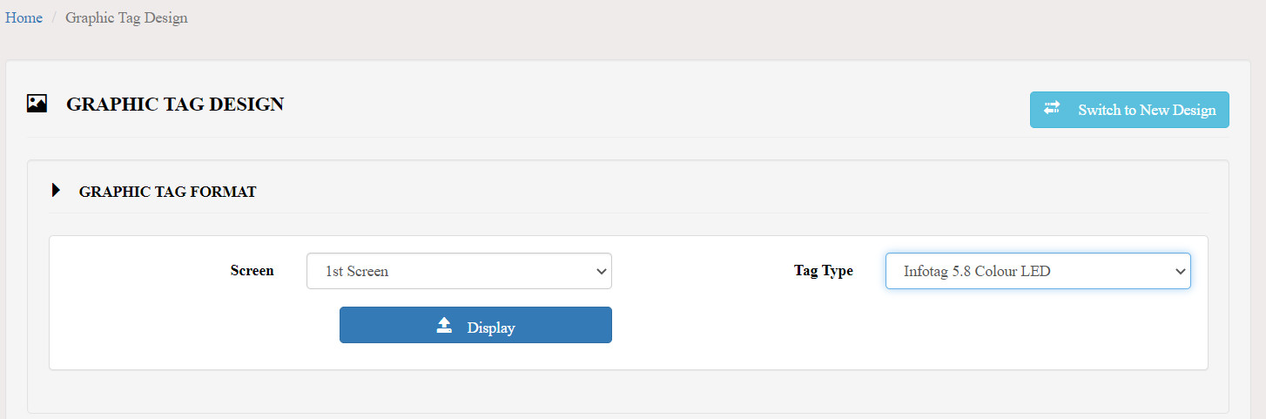Collapse the Graphic Tag Format section triangle
The height and width of the screenshot is (419, 1266).
click(56, 190)
